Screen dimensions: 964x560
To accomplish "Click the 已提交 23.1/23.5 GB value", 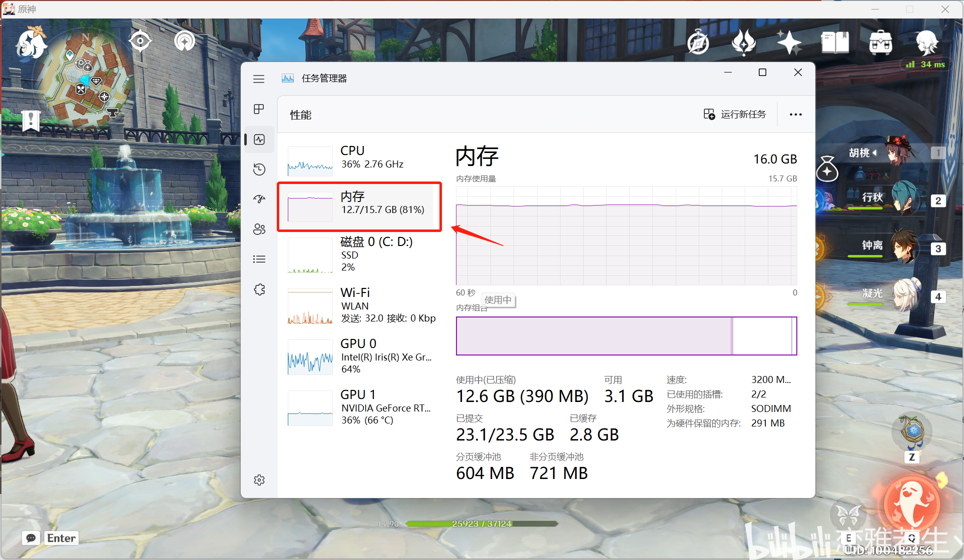I will coord(505,434).
